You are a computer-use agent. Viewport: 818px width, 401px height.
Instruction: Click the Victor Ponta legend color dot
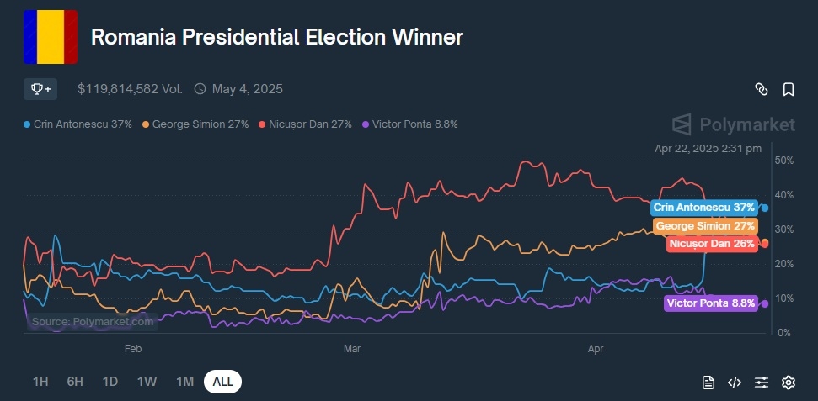366,124
